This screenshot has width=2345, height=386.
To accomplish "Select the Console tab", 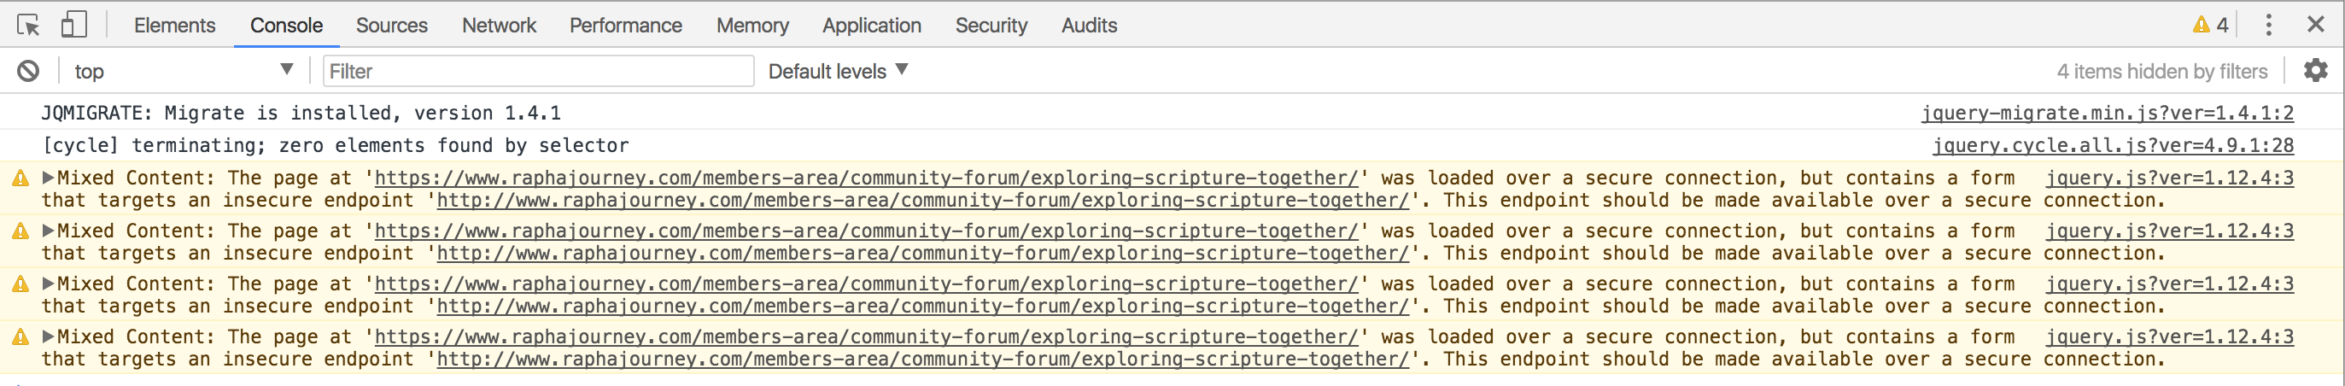I will (x=287, y=25).
